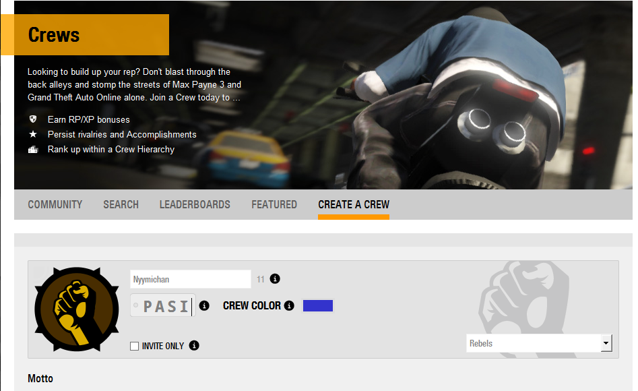Enable the Invite Only checkbox
Image resolution: width=638 pixels, height=391 pixels.
(134, 346)
